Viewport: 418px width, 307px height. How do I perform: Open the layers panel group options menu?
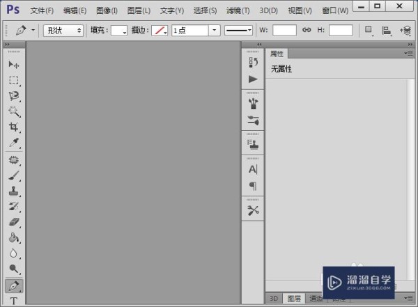408,298
